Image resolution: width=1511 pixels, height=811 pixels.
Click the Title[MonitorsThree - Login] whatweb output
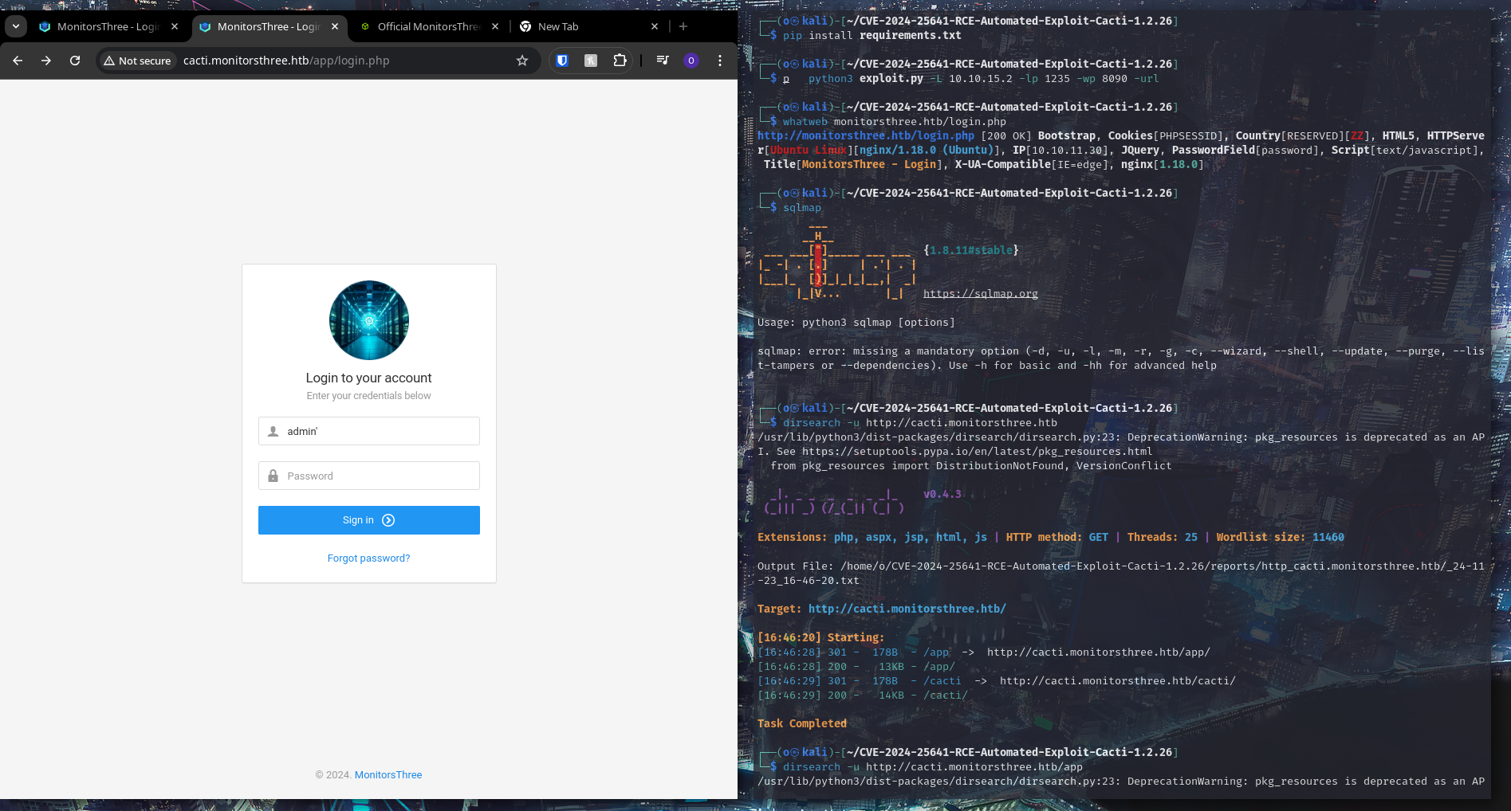854,165
